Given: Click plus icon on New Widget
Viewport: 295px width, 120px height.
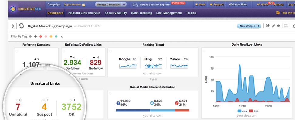Looking at the screenshot, I should click(x=258, y=26).
